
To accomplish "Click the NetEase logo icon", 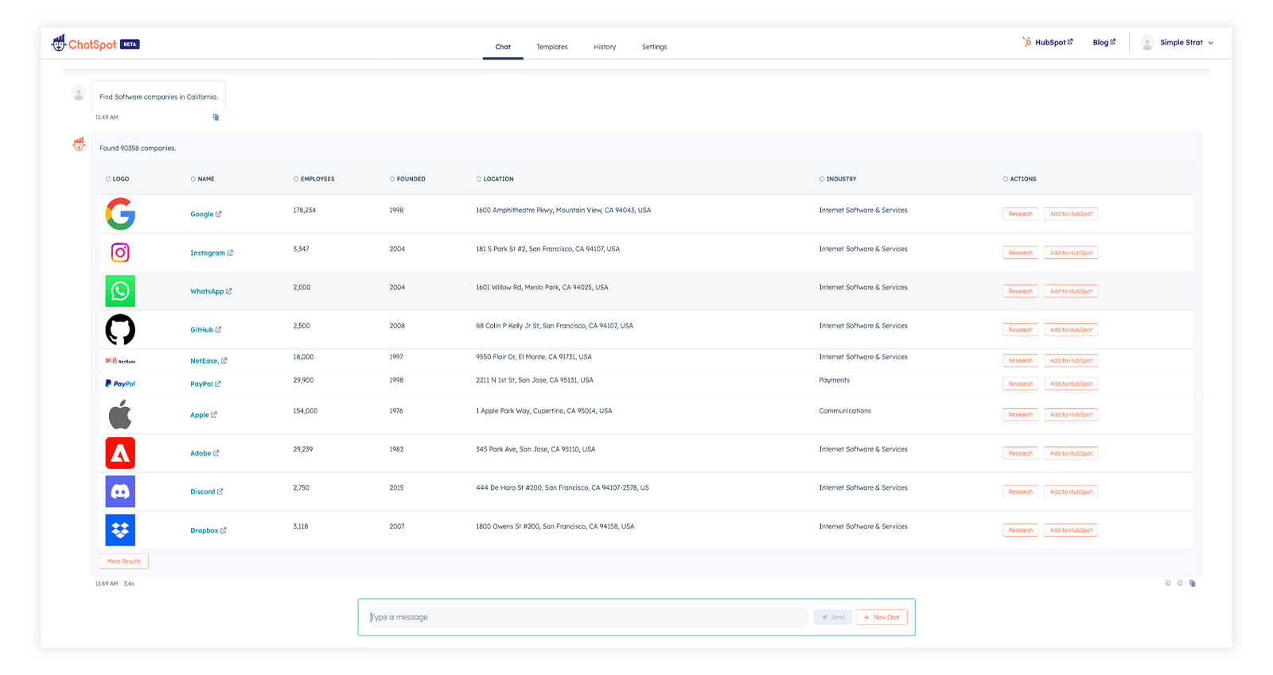I will (x=120, y=361).
